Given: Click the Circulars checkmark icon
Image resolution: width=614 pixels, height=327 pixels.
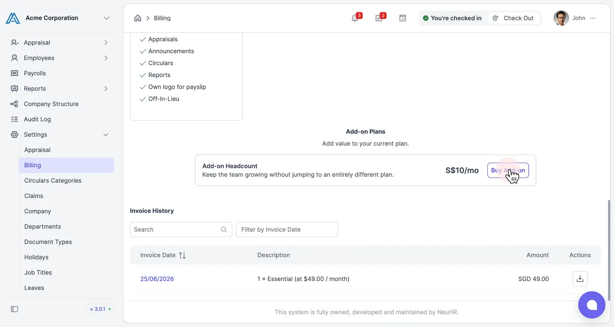Looking at the screenshot, I should [x=143, y=63].
